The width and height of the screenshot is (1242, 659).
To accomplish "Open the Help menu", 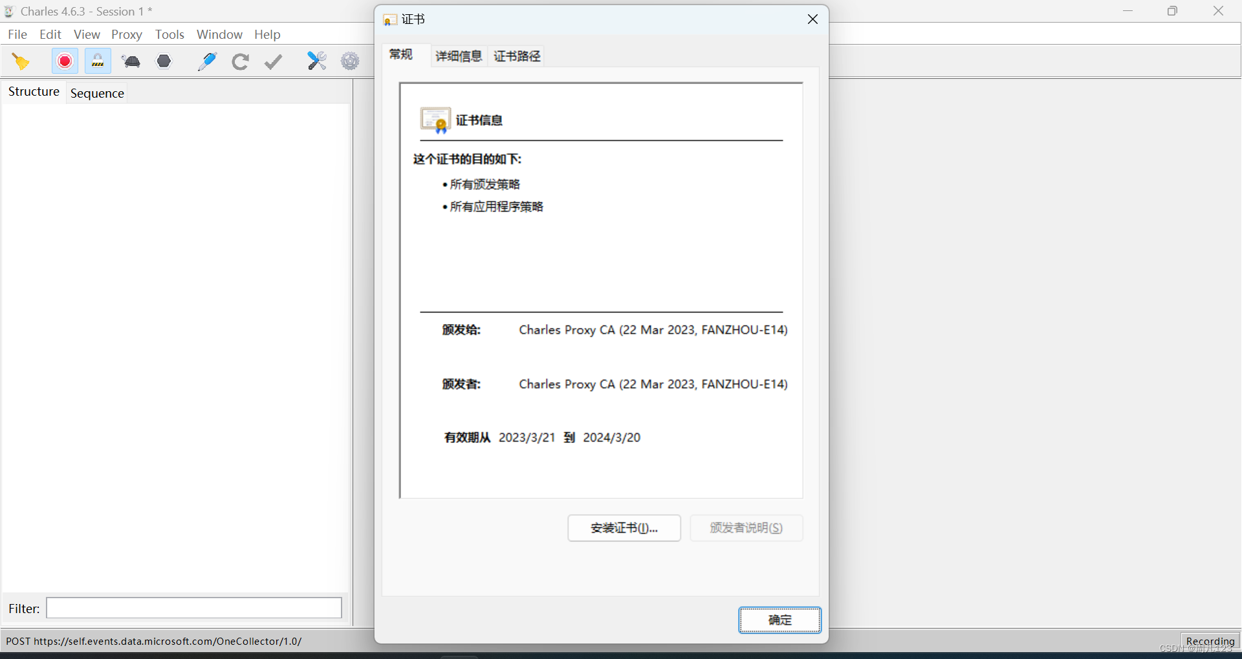I will point(267,34).
